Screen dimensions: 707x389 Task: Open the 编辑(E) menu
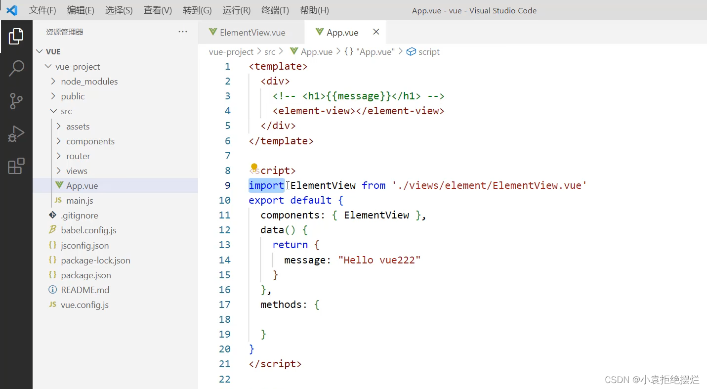tap(81, 10)
